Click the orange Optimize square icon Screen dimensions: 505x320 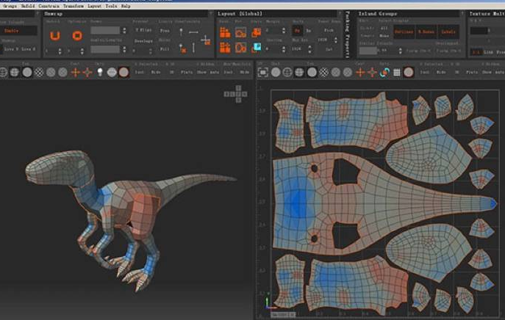tap(78, 34)
